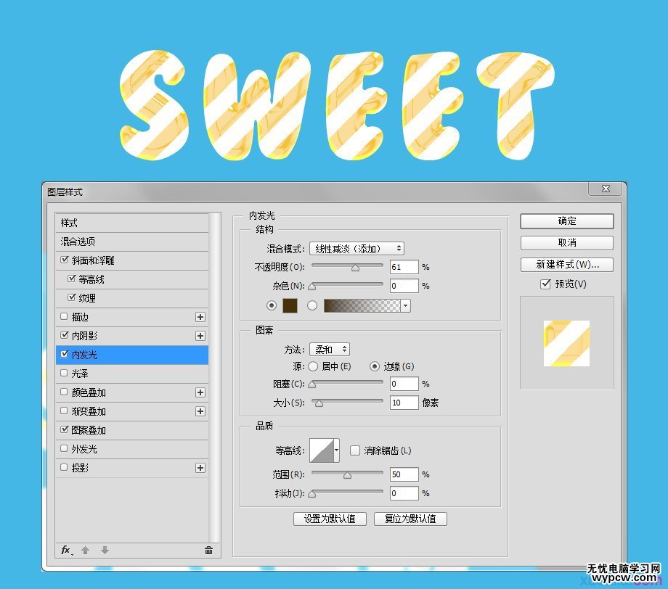The width and height of the screenshot is (668, 589).
Task: Click the move effect up arrow
Action: point(85,551)
